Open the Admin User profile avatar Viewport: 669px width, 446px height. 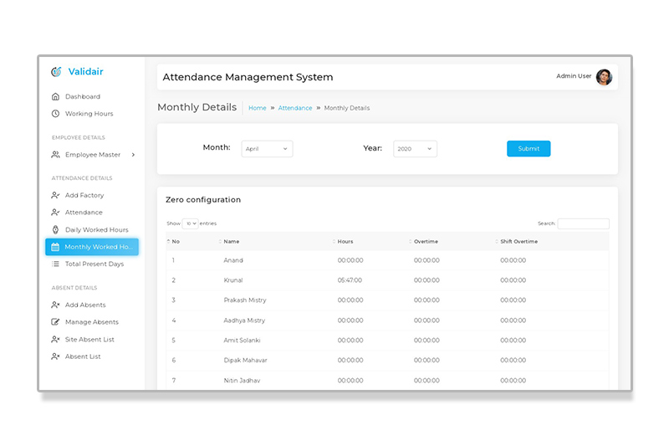[604, 77]
